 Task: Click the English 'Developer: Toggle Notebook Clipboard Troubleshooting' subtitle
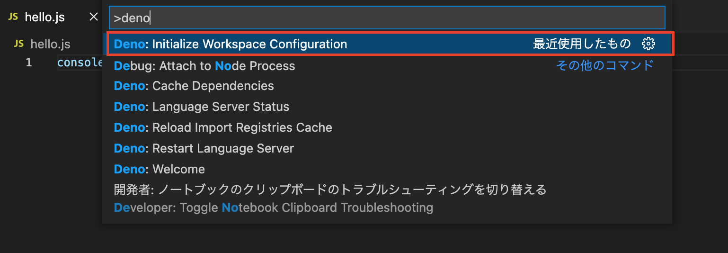274,208
